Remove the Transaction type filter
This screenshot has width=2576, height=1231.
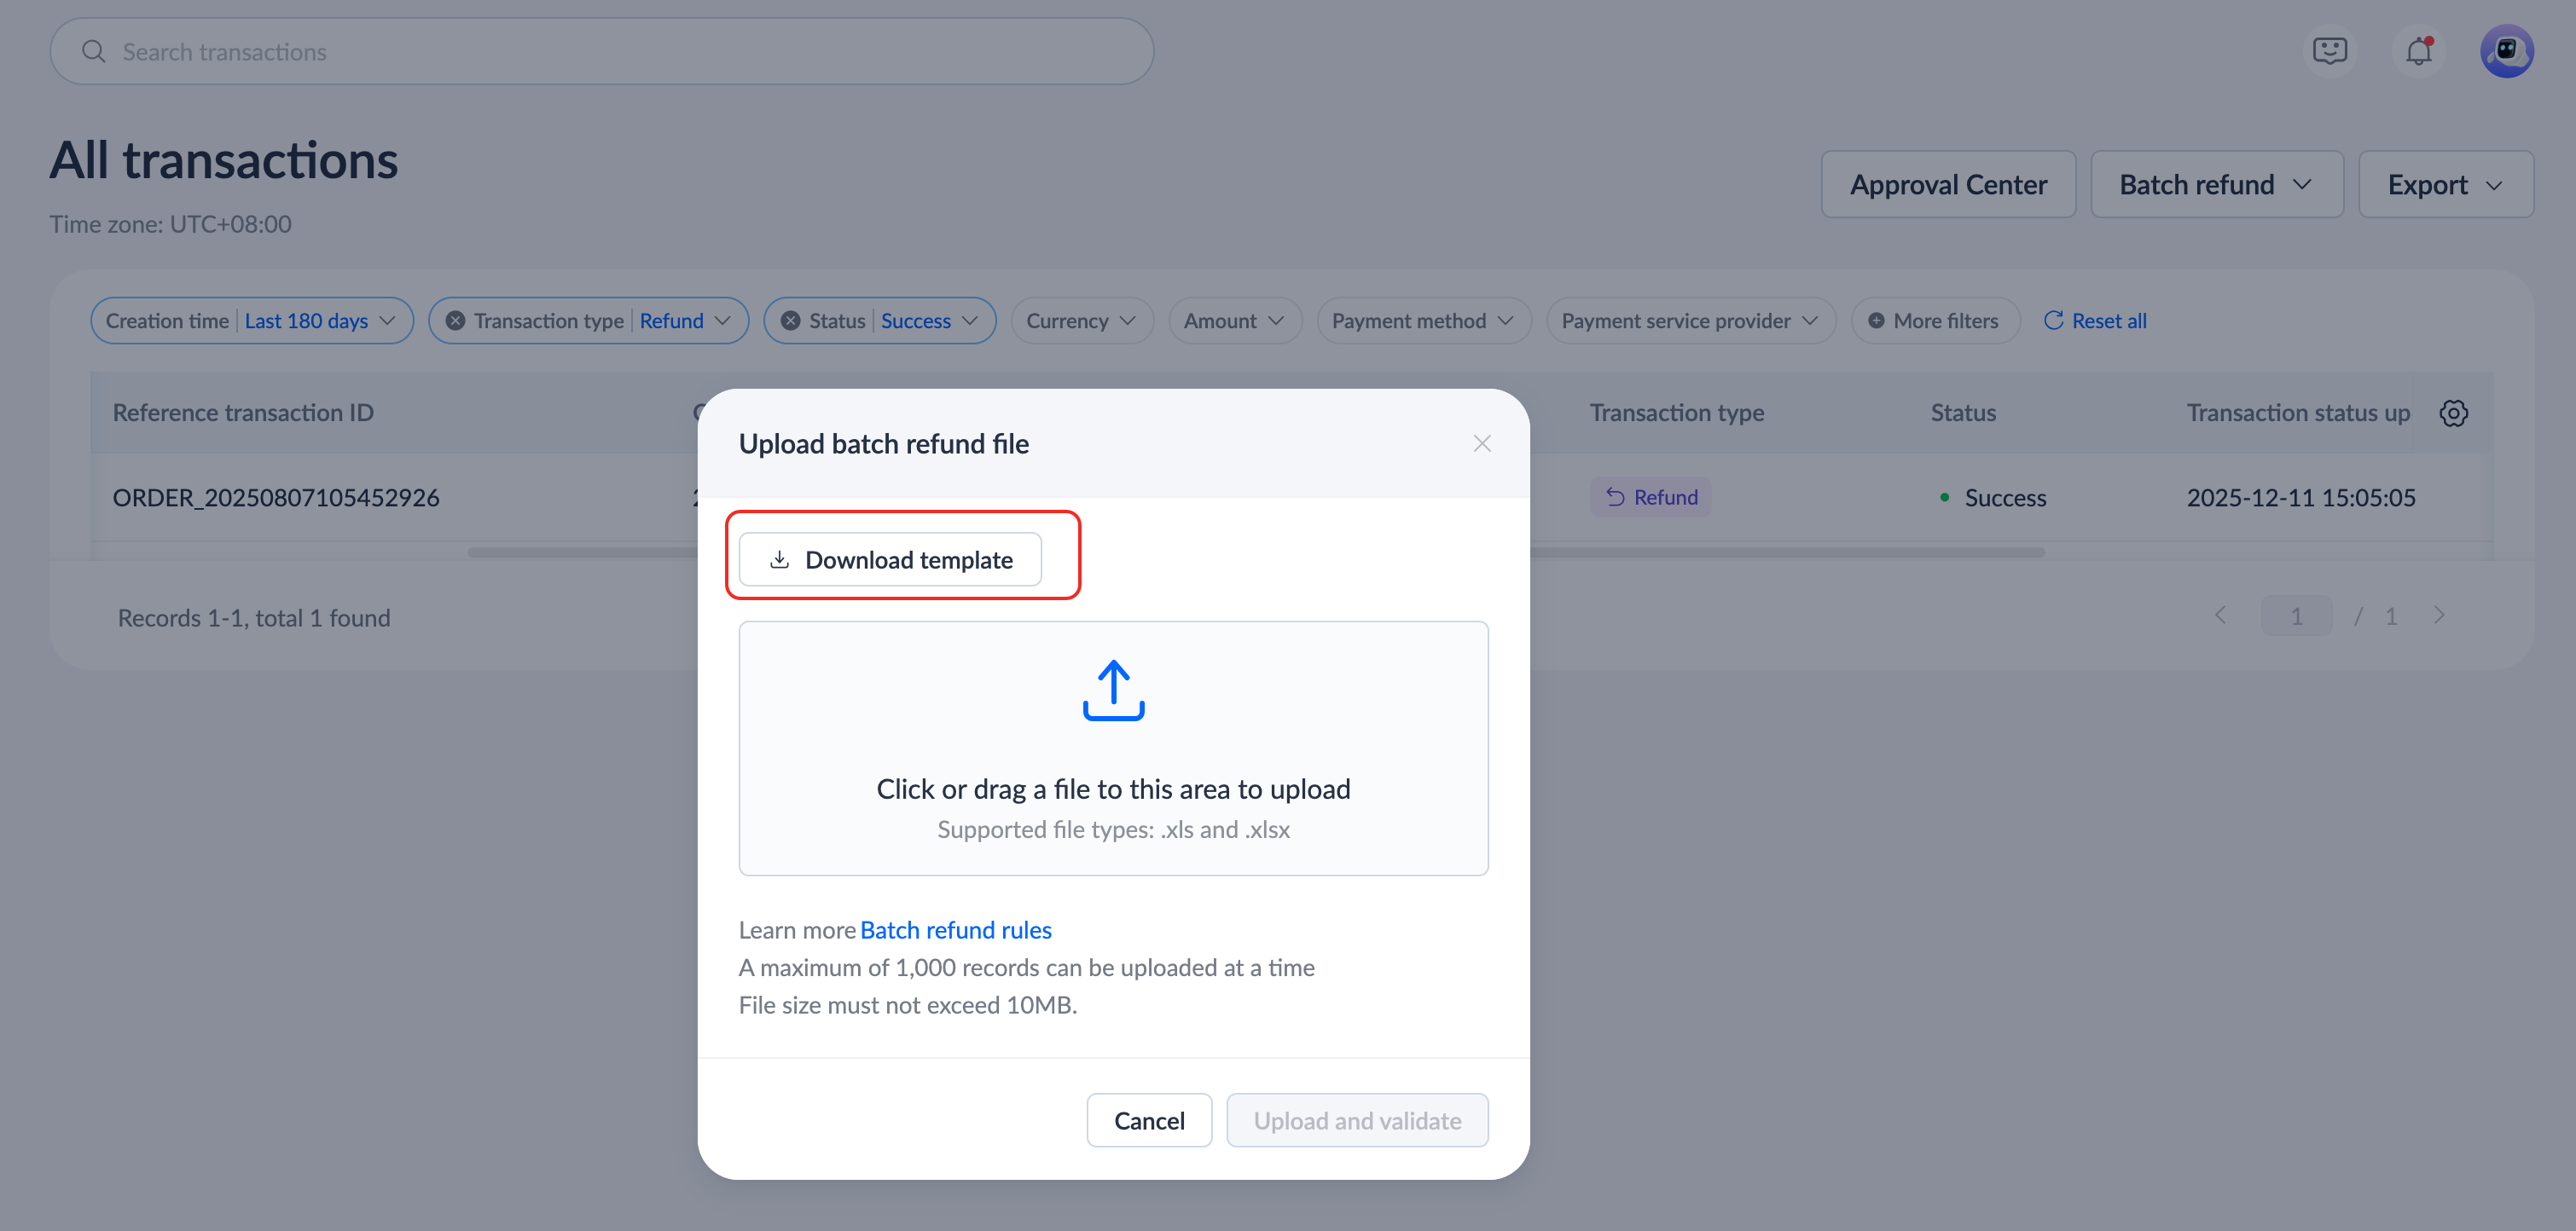(x=455, y=321)
